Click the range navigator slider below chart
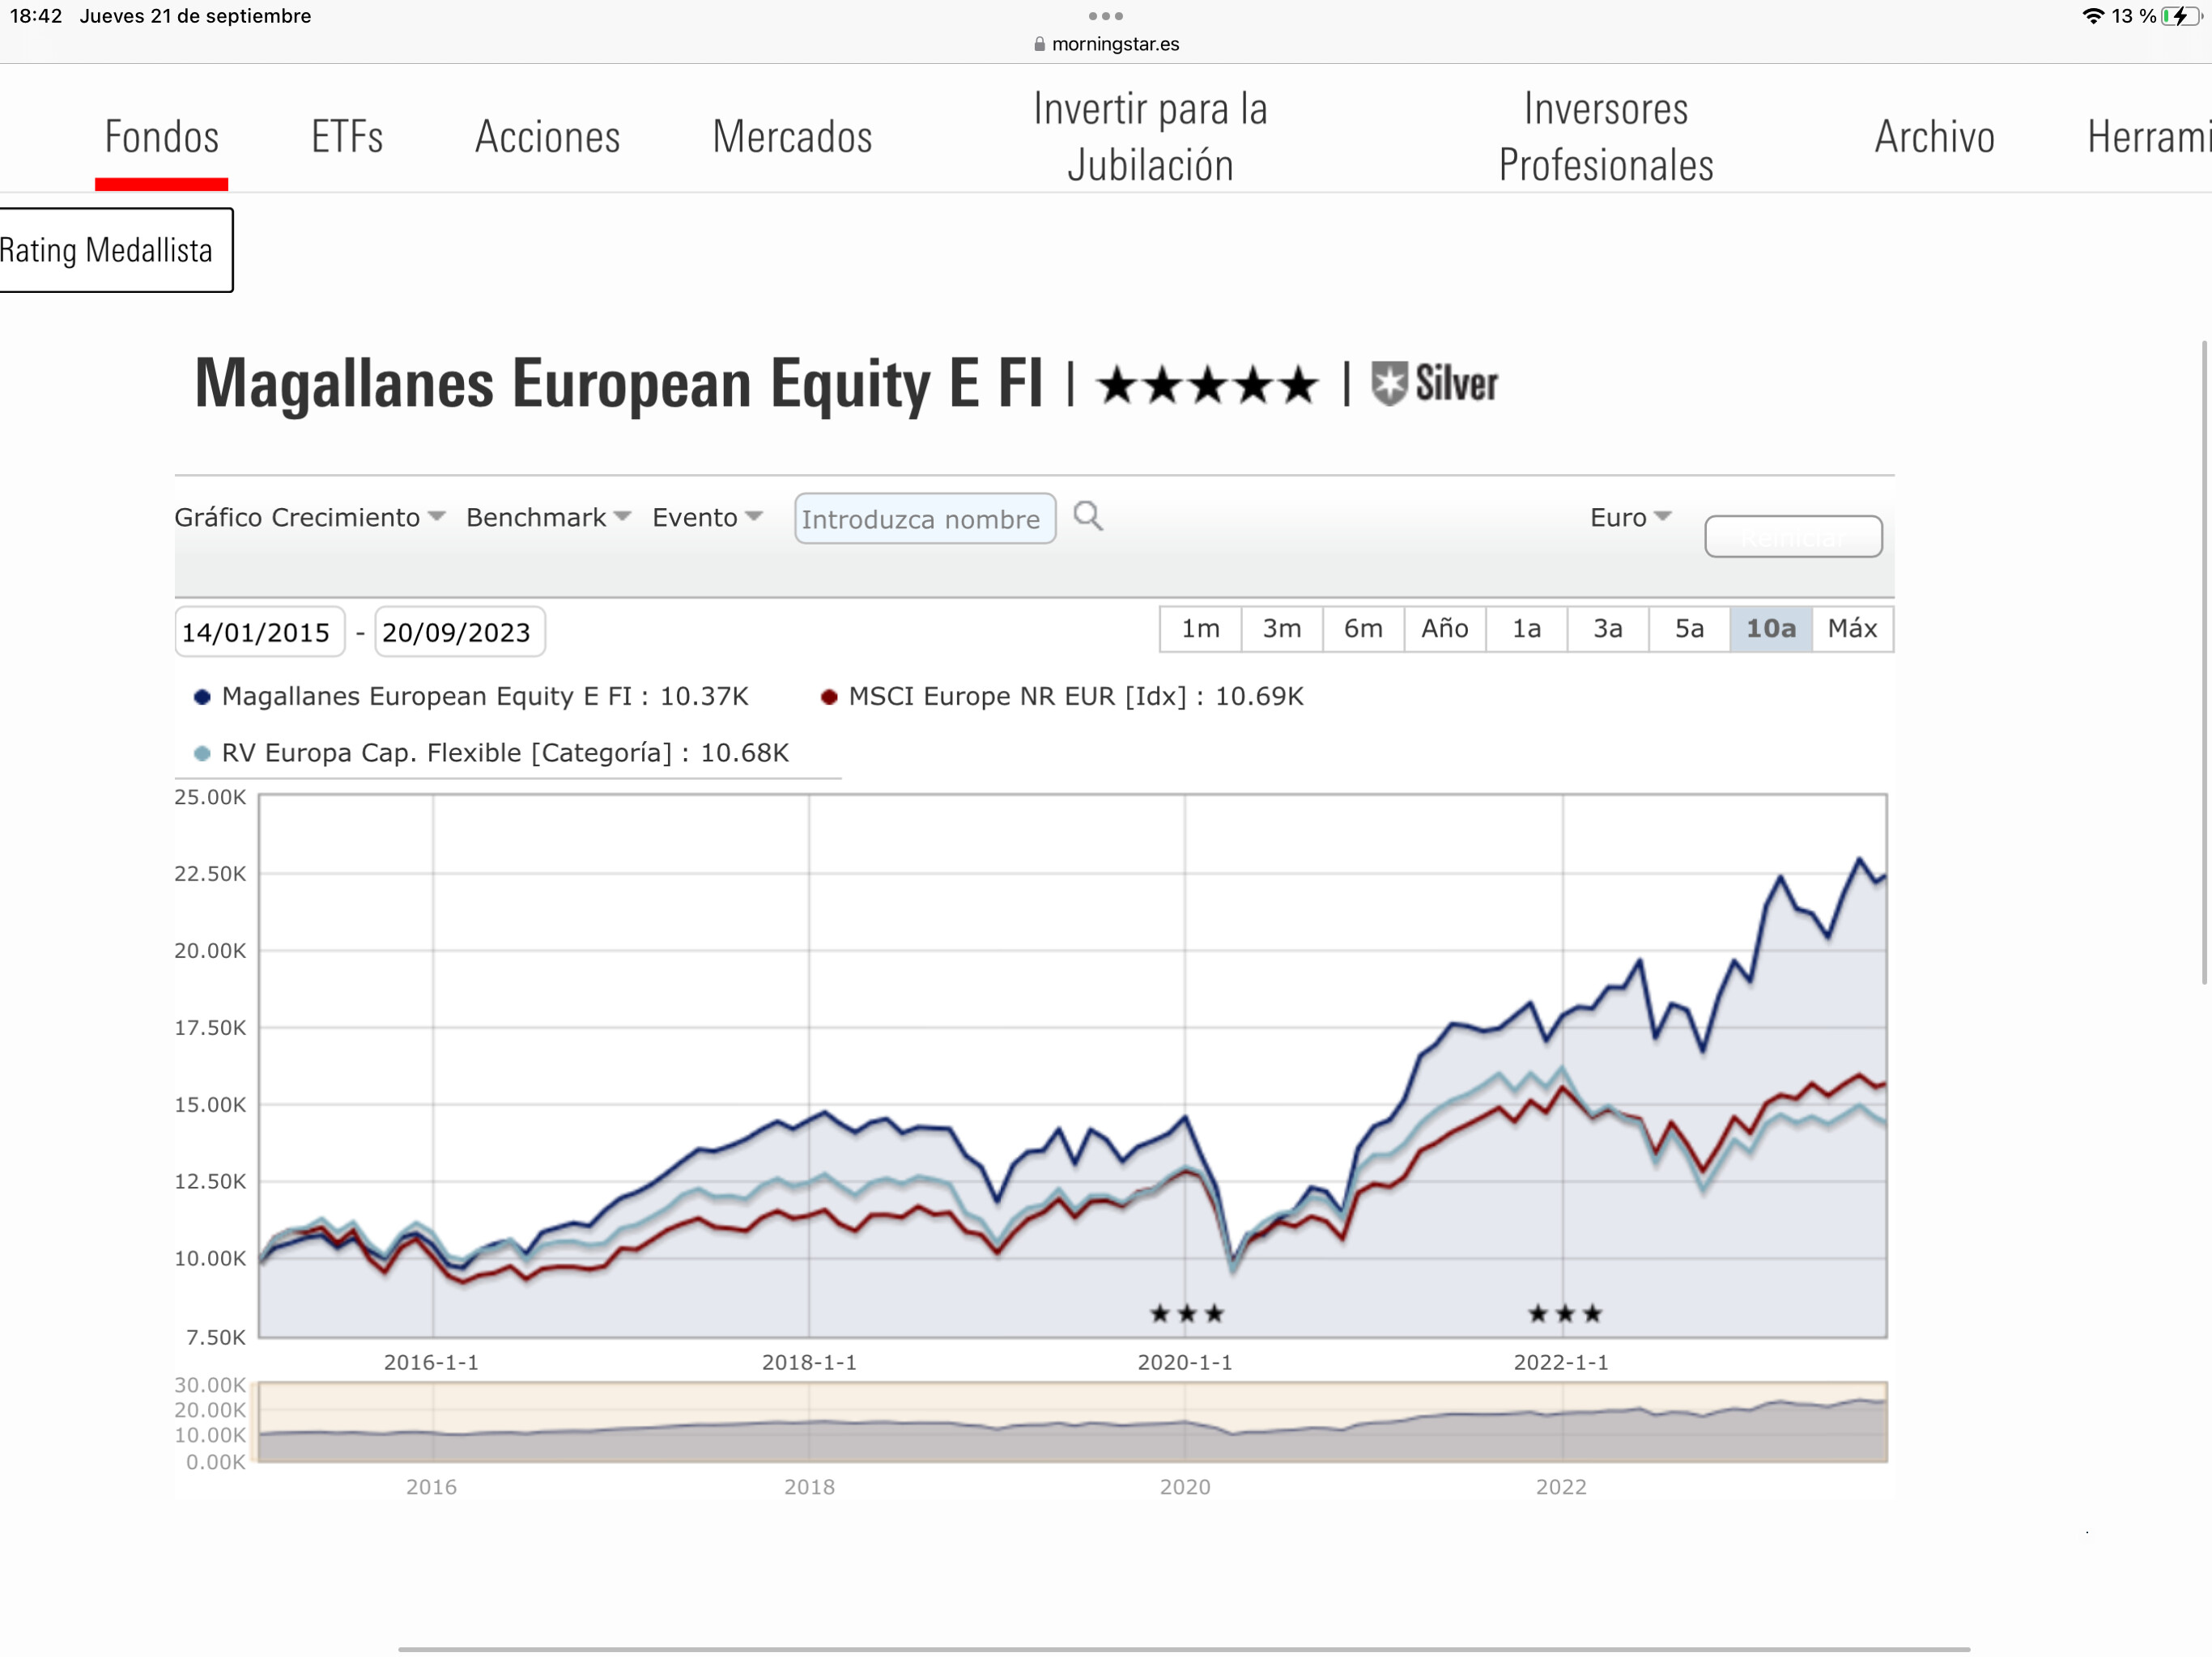 pos(1072,1422)
